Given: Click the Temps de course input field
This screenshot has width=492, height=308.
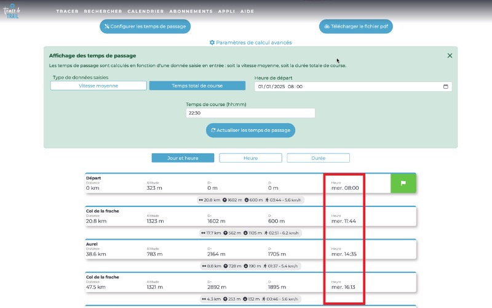Looking at the screenshot, I should pos(250,113).
